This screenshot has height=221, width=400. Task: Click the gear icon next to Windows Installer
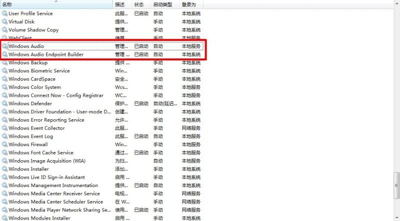point(4,169)
